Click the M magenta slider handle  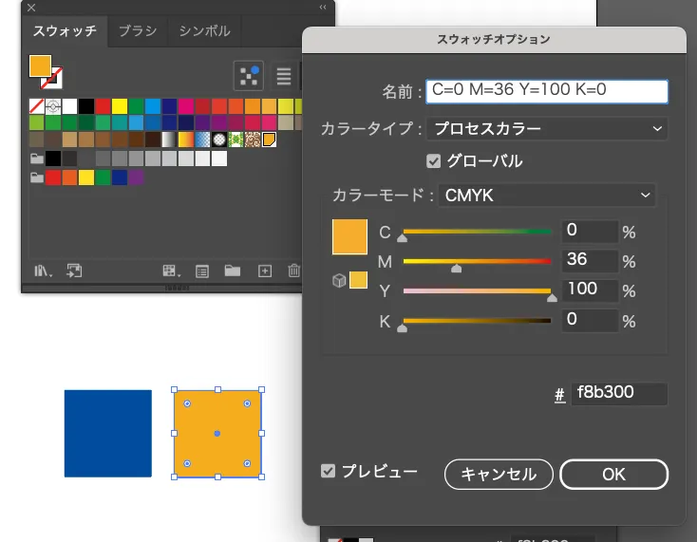[456, 268]
